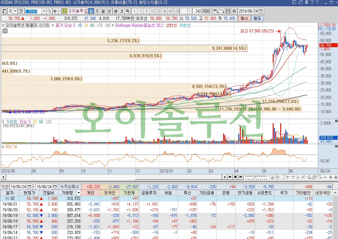This screenshot has height=239, width=338.
Task: Click the small grid table icon on chart
Action: pyautogui.click(x=5, y=31)
